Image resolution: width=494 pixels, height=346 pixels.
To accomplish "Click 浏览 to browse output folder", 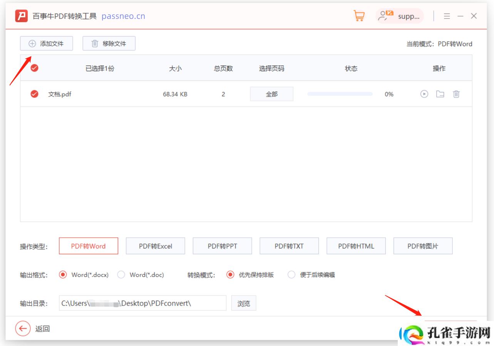I will coord(244,303).
